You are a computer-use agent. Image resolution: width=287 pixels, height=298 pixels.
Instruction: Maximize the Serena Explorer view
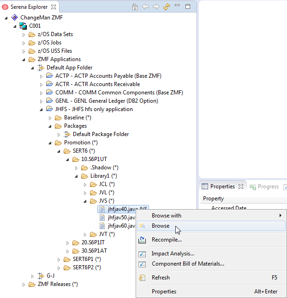(188, 6)
